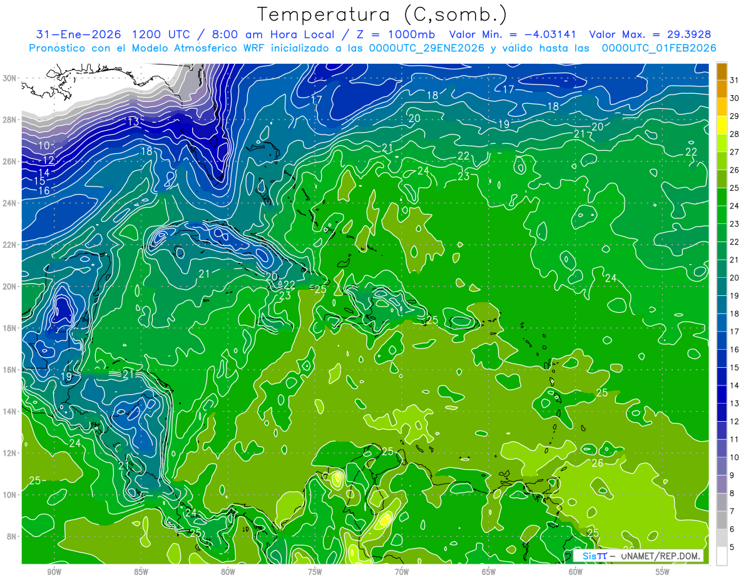Image resolution: width=751 pixels, height=580 pixels.
Task: Click the gray swatch between 7 and 8
Action: 722,502
